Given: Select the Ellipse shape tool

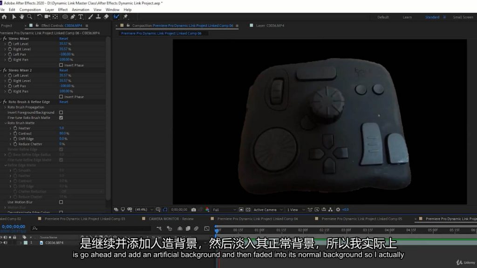Looking at the screenshot, I should pyautogui.click(x=65, y=17).
